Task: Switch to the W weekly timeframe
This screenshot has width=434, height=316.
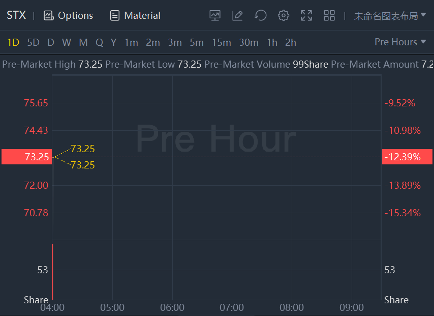Action: [67, 42]
